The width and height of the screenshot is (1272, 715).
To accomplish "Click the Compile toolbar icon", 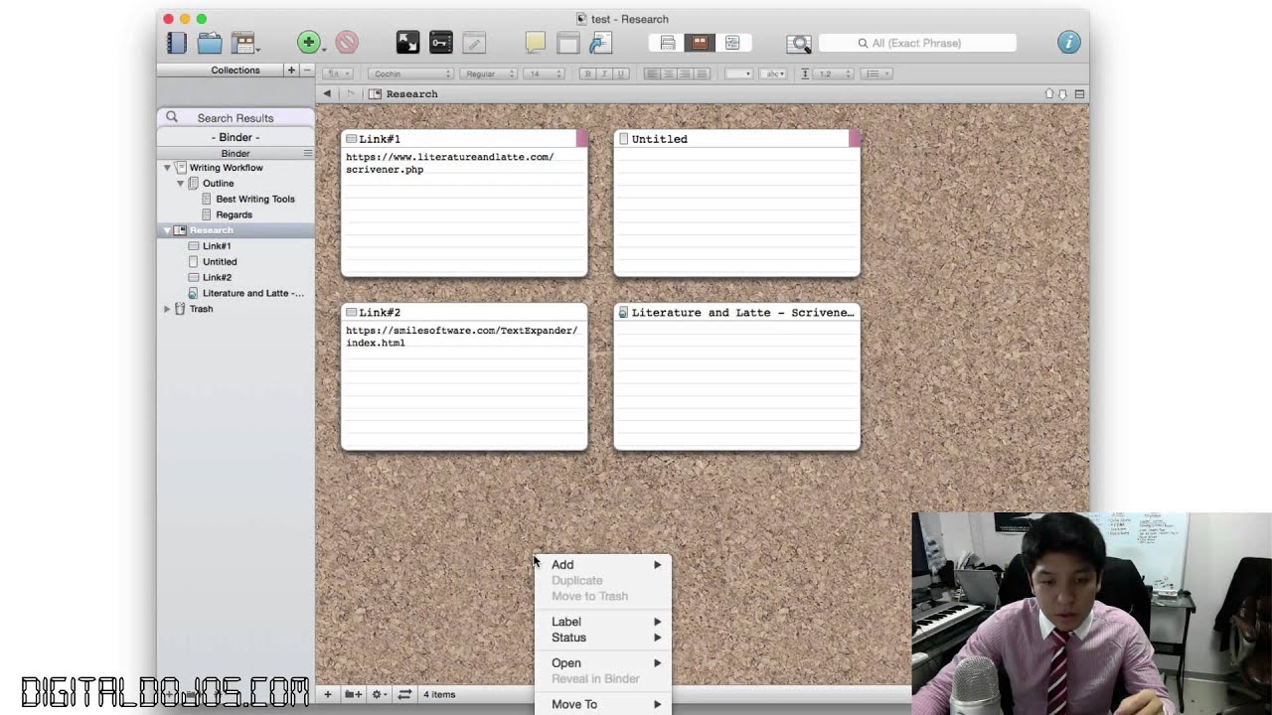I will pos(600,43).
